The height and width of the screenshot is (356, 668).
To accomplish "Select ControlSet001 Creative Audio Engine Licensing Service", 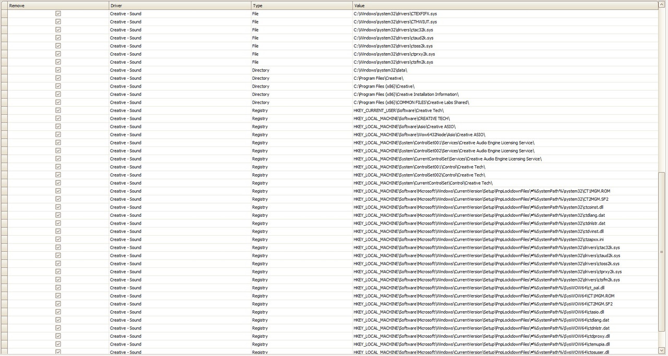I will pyautogui.click(x=505, y=143).
